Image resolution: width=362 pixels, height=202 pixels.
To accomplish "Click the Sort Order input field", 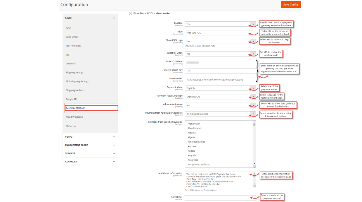I will [220, 198].
